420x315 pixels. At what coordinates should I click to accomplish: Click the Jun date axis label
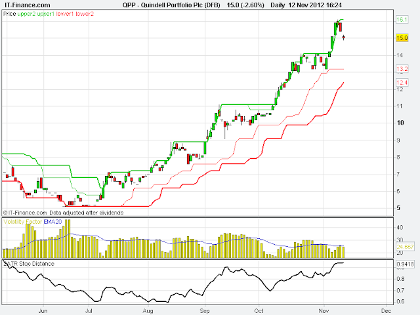point(43,311)
